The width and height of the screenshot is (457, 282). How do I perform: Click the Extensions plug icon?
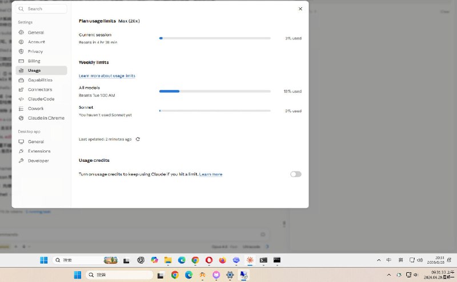(21, 151)
